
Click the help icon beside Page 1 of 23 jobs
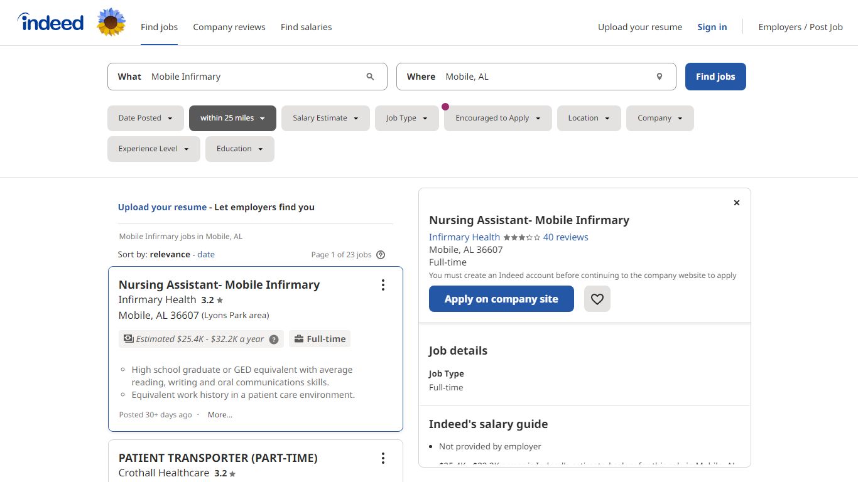coord(380,255)
